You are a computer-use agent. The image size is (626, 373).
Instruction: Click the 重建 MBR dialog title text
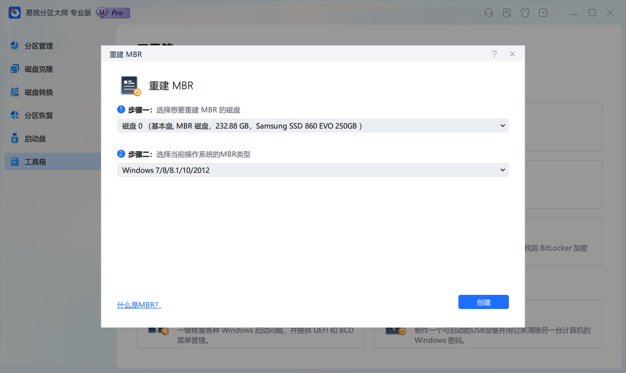coord(126,54)
